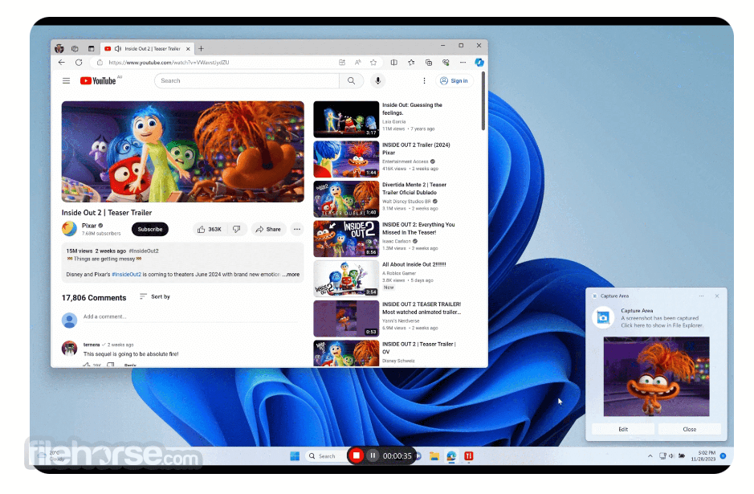Click the Add a comment field
Screen dimensions: 754x494
[x=193, y=317]
